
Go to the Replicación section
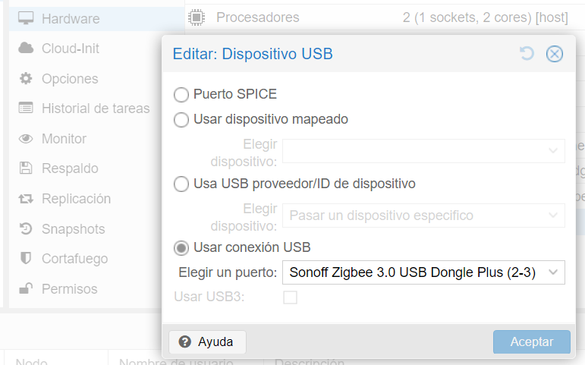(76, 199)
